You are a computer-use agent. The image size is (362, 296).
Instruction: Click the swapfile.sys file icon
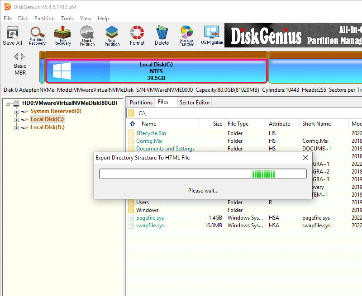click(x=131, y=225)
